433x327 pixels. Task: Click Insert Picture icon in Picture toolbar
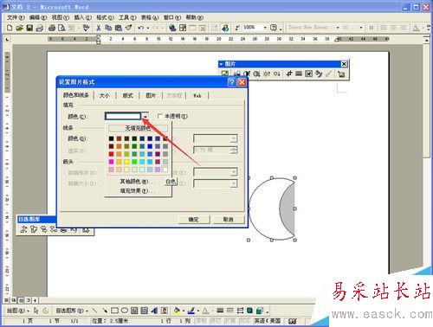coord(225,74)
